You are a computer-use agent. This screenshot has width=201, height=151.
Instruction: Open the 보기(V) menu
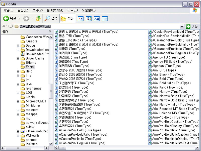(x=37, y=10)
